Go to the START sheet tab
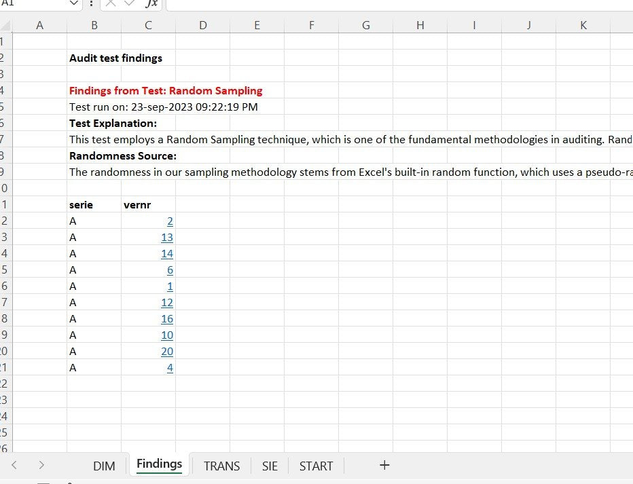The width and height of the screenshot is (633, 484). pos(316,466)
